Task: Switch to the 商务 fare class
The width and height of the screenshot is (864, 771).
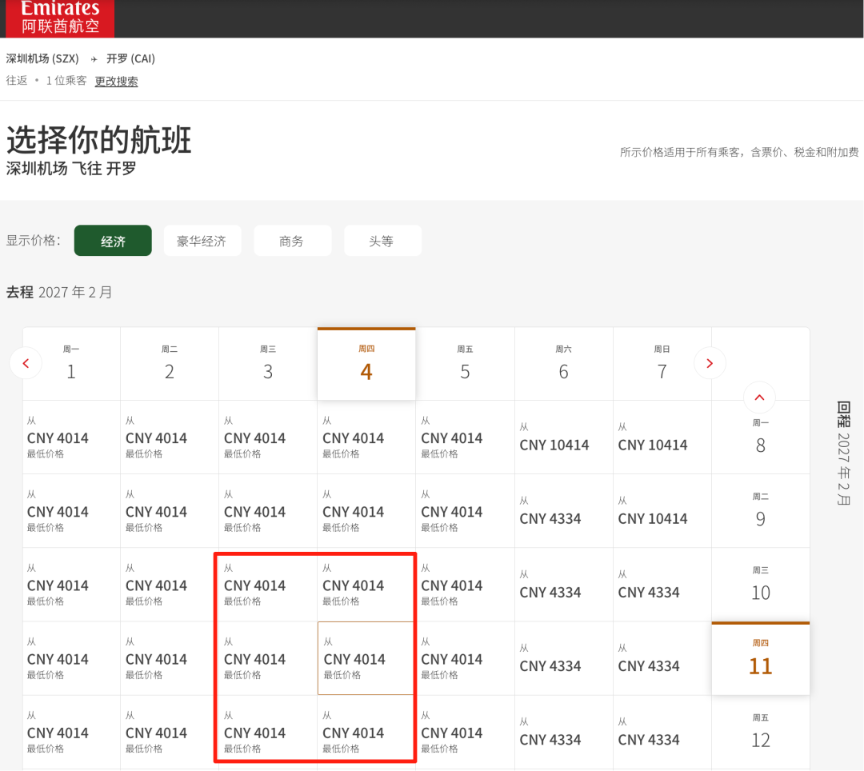Action: [x=293, y=240]
